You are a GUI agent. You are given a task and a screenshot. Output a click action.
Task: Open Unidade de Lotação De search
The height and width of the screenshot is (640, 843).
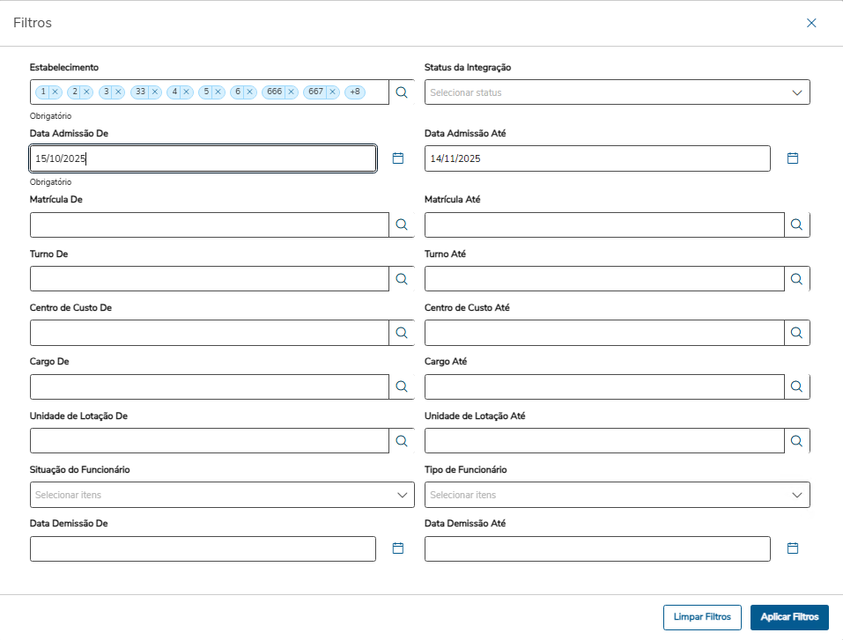402,441
